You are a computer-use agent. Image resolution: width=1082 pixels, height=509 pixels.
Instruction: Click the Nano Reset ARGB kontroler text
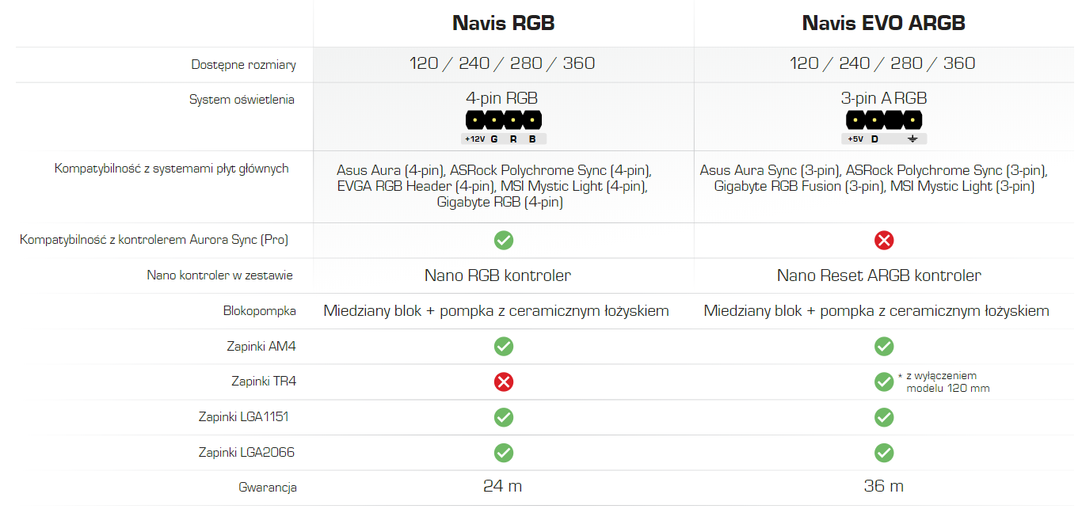coord(879,275)
